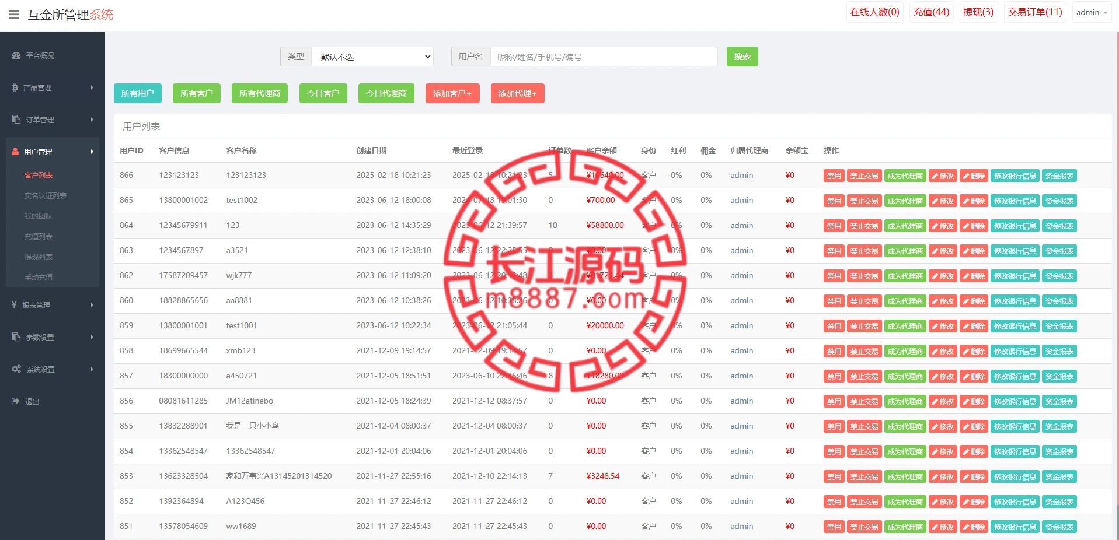Click the admin agent link in row 866
Viewport: 1119px width, 540px height.
click(x=741, y=175)
